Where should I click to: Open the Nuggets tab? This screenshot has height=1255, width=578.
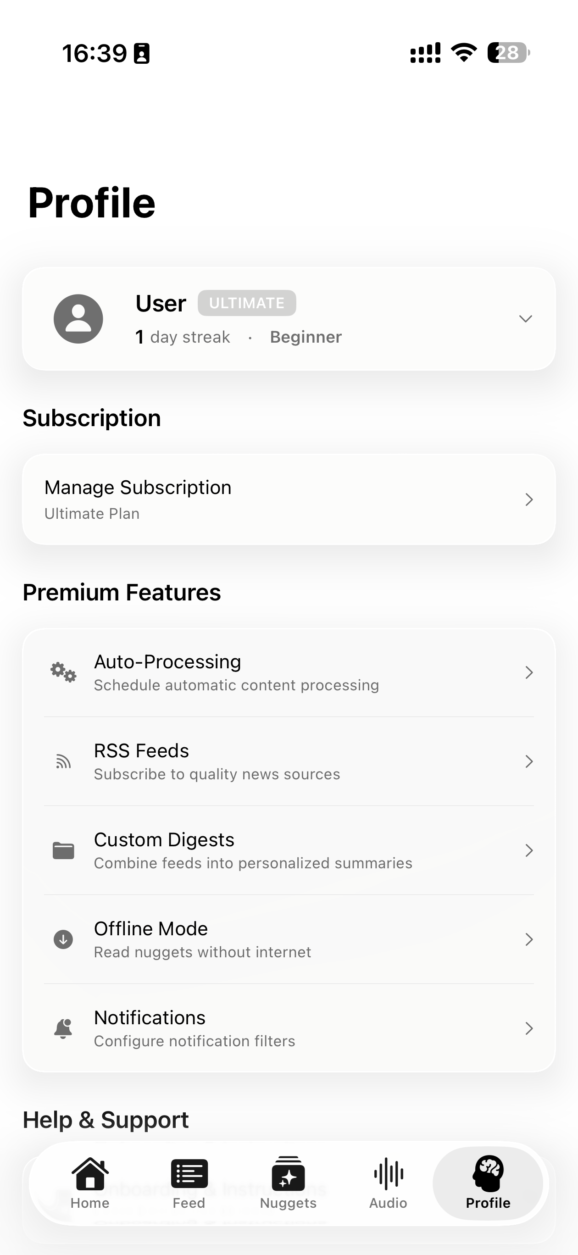pyautogui.click(x=288, y=1183)
